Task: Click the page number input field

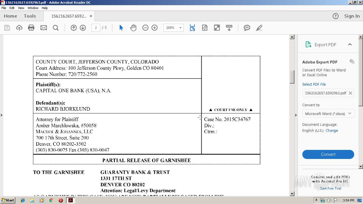Action: point(96,28)
